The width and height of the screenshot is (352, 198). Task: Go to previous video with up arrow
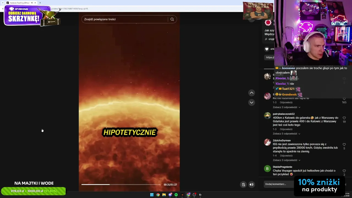pos(251,93)
